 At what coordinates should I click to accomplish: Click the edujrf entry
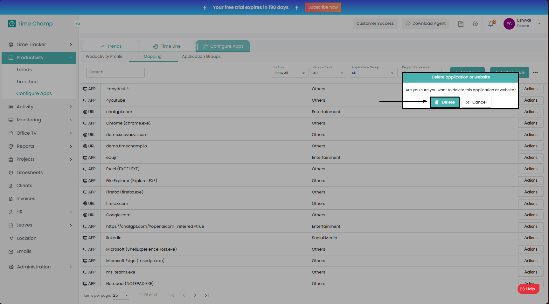click(112, 158)
